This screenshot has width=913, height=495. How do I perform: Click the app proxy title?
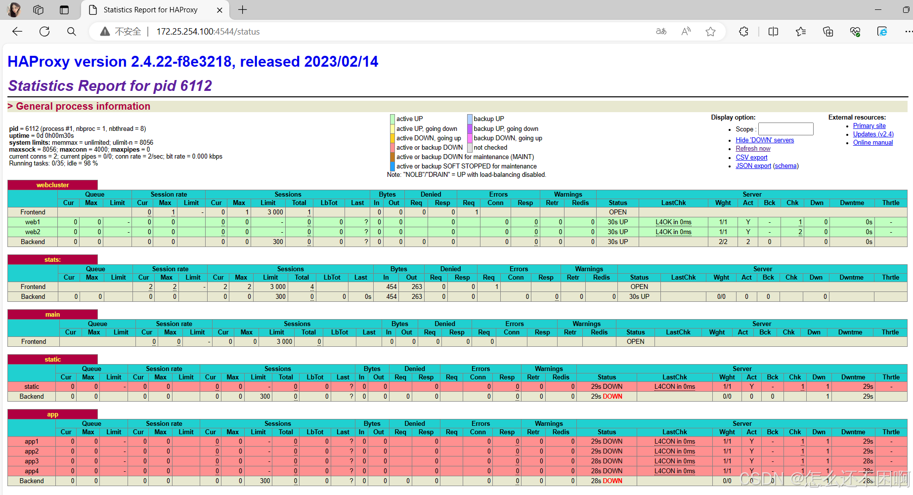click(52, 414)
